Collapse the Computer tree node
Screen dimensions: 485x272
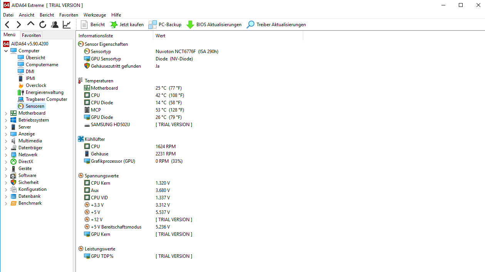click(6, 51)
